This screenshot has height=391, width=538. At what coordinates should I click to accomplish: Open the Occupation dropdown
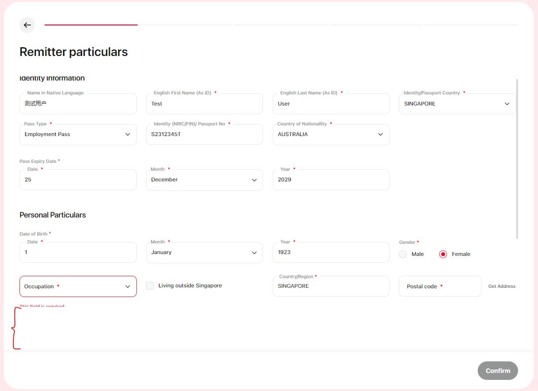click(78, 286)
